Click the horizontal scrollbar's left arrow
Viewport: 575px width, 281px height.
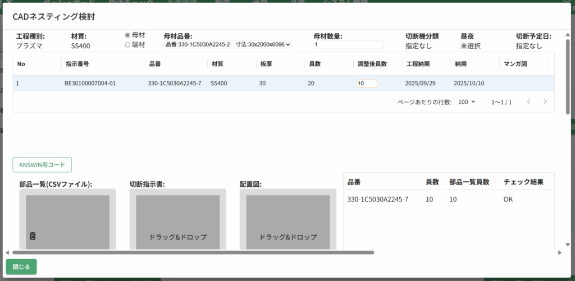tap(8, 252)
